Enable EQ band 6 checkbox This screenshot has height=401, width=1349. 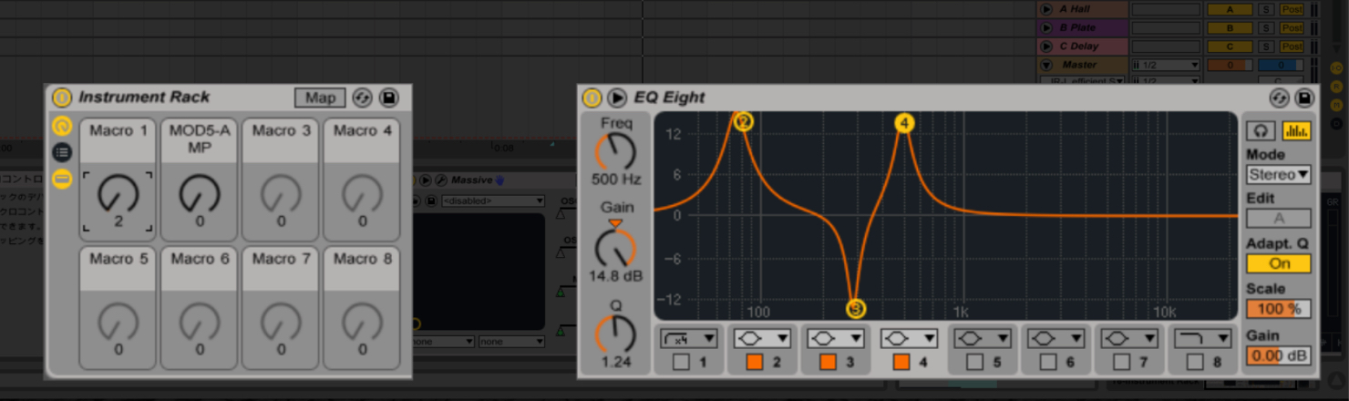coord(1048,362)
